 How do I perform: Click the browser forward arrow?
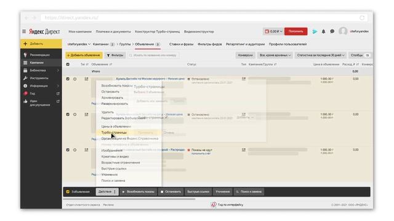[x=34, y=18]
